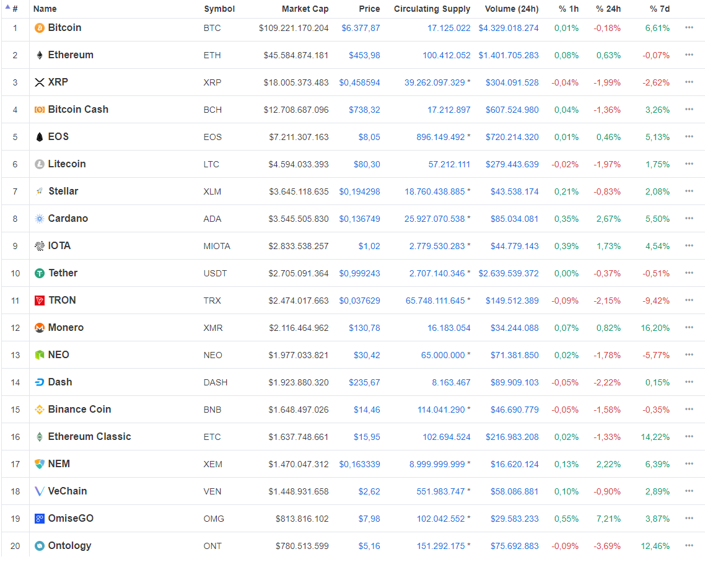This screenshot has height=562, width=705.
Task: Open the VeChain name link
Action: 68,491
